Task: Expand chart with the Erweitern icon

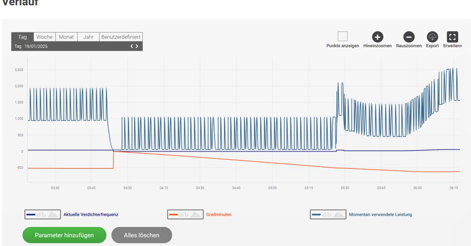Action: 452,37
